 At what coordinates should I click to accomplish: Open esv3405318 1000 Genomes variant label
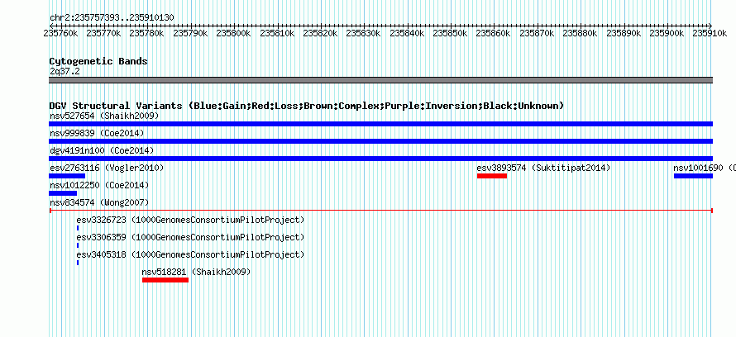[x=190, y=254]
